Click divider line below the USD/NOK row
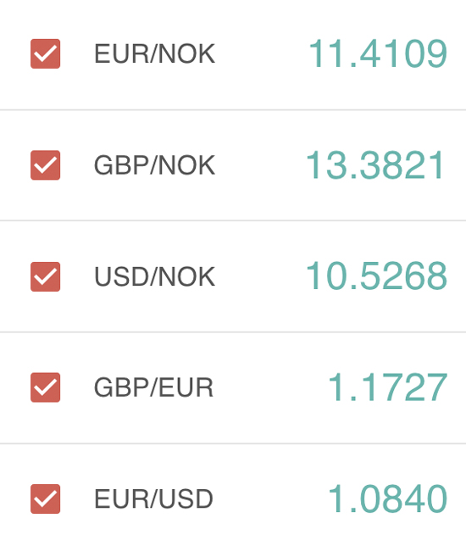The image size is (466, 551). pyautogui.click(x=233, y=331)
